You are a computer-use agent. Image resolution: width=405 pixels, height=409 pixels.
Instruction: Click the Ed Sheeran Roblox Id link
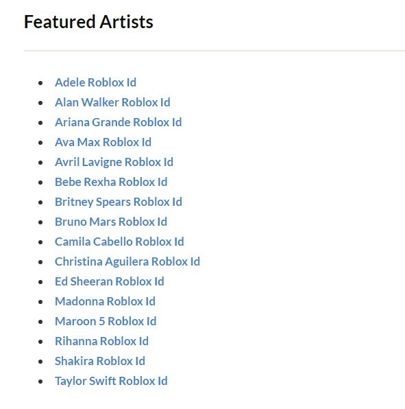click(x=110, y=281)
